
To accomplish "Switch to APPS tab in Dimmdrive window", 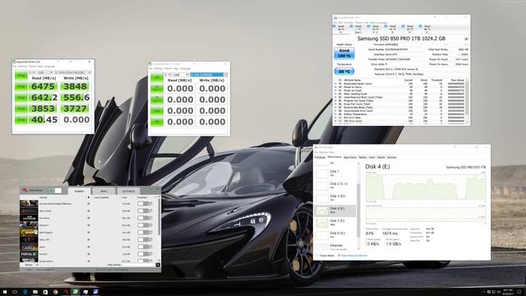I will [104, 192].
